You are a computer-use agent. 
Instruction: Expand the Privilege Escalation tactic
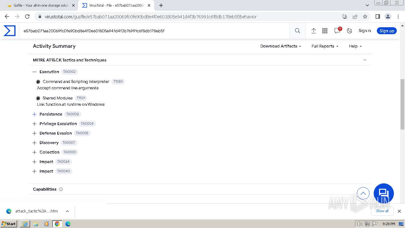pyautogui.click(x=34, y=123)
